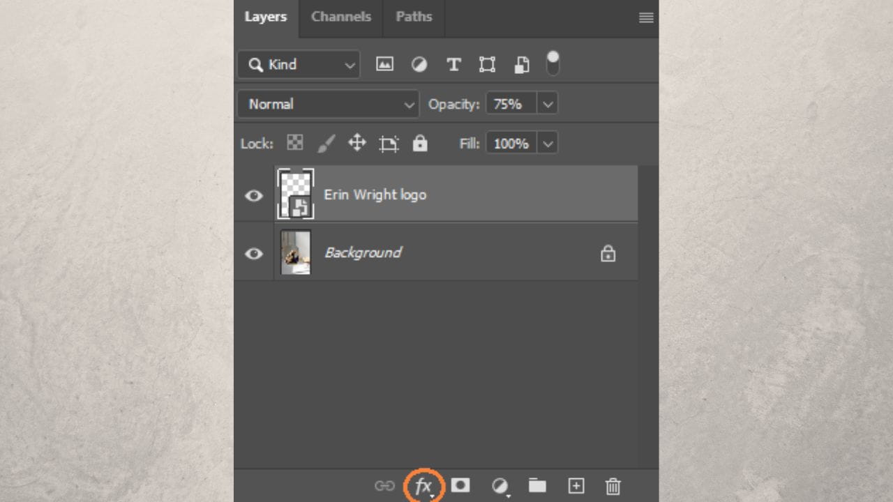
Task: Lock image pixels brush icon
Action: pyautogui.click(x=326, y=144)
